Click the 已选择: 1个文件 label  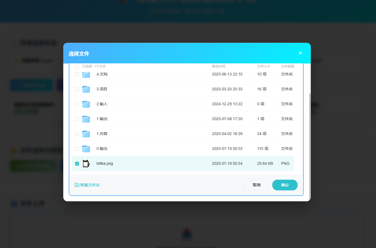point(94,66)
